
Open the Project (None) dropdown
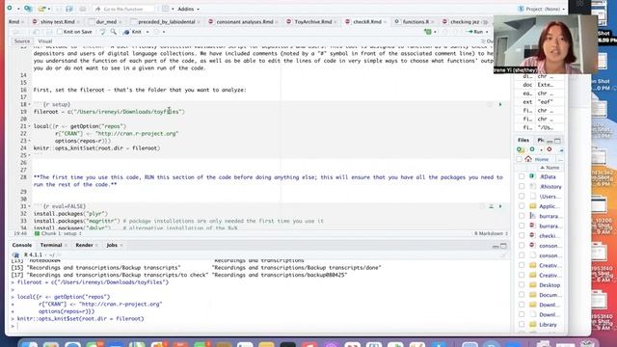(542, 9)
